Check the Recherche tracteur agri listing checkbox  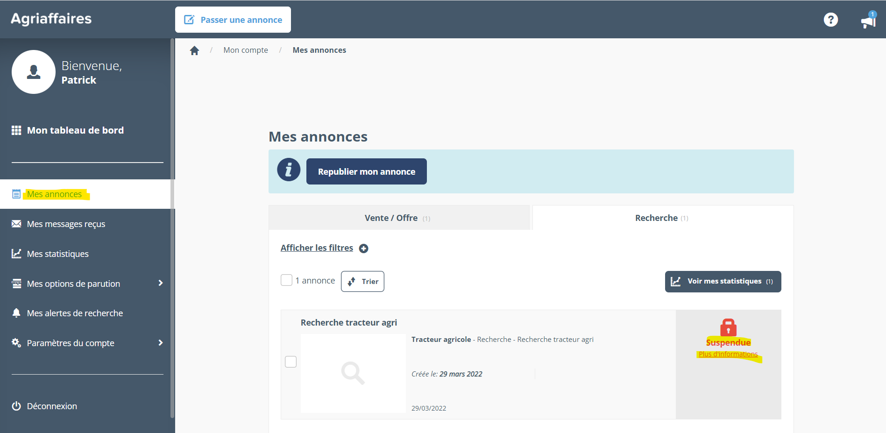(291, 362)
